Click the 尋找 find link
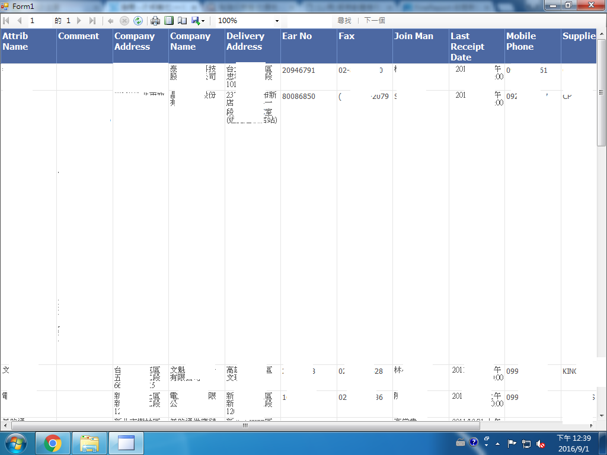 344,21
